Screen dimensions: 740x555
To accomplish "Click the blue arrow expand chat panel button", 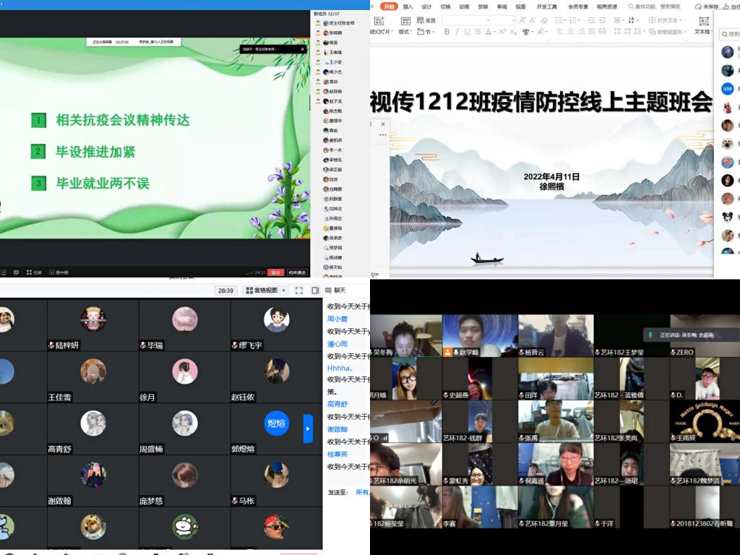I will (x=308, y=429).
